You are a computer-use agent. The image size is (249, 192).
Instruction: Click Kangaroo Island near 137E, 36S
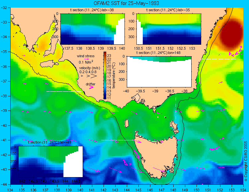tap(49, 65)
